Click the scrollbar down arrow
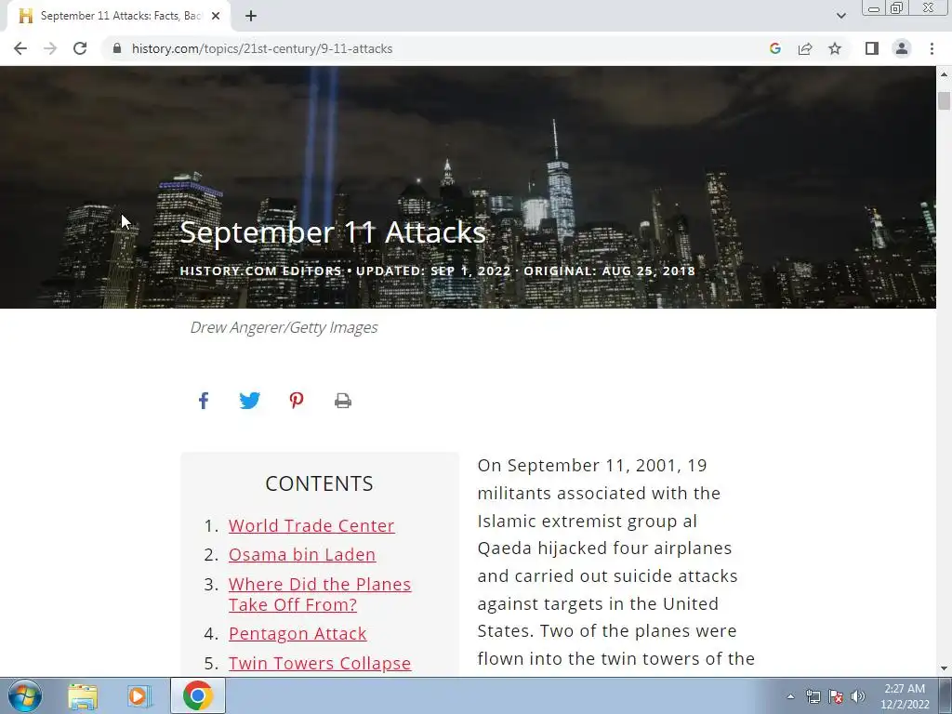 tap(944, 668)
